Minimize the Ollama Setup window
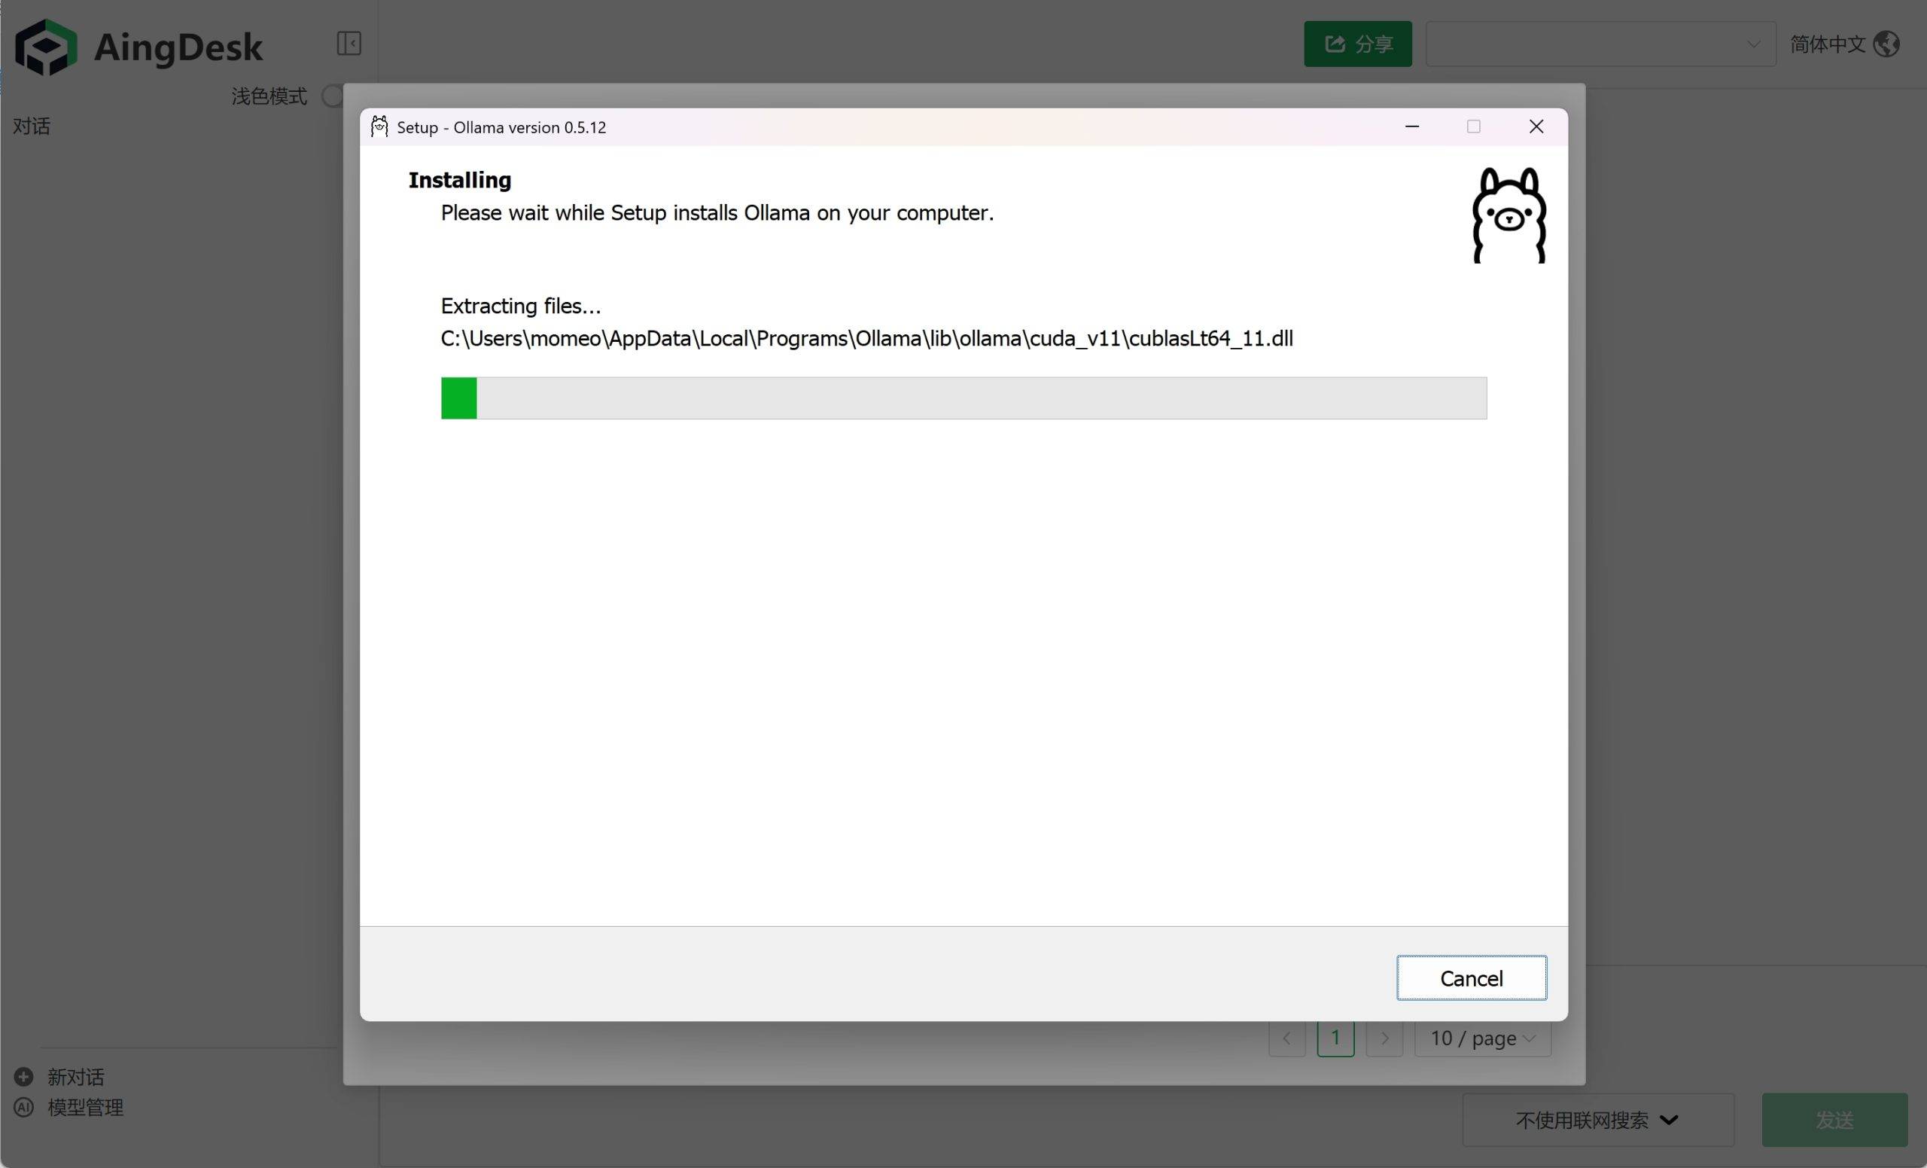The image size is (1927, 1168). point(1411,127)
